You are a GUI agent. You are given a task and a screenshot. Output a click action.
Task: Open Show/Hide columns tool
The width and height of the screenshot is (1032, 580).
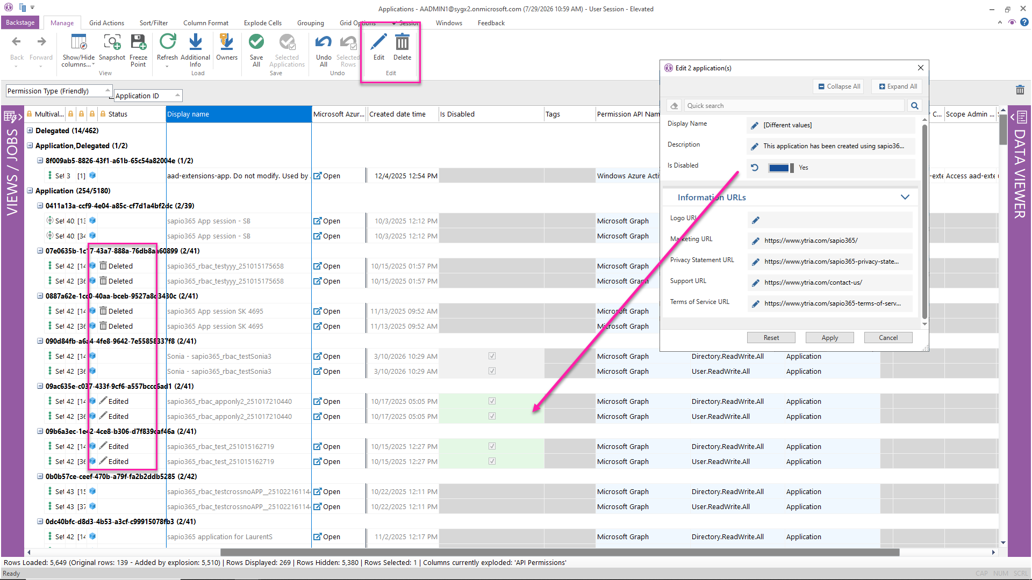78,50
